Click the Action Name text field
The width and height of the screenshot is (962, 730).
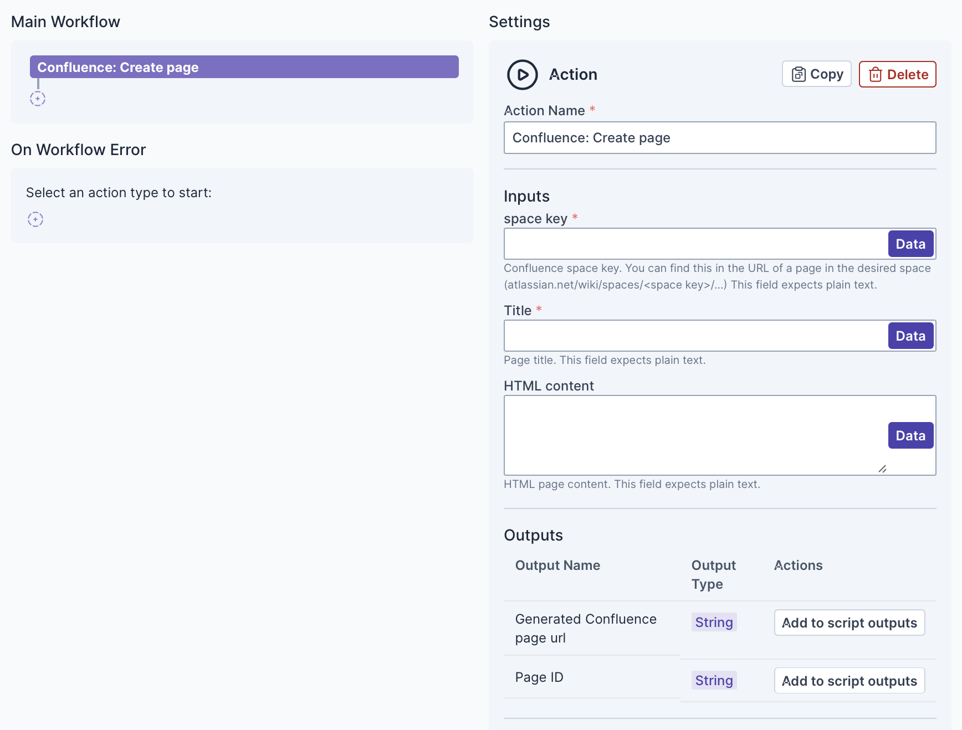coord(719,138)
